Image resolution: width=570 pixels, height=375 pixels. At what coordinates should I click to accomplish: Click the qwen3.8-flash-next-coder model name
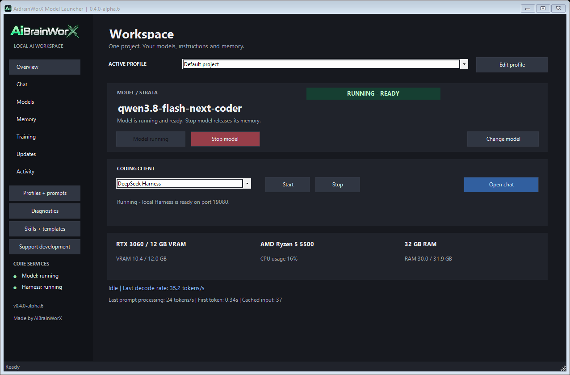point(180,108)
